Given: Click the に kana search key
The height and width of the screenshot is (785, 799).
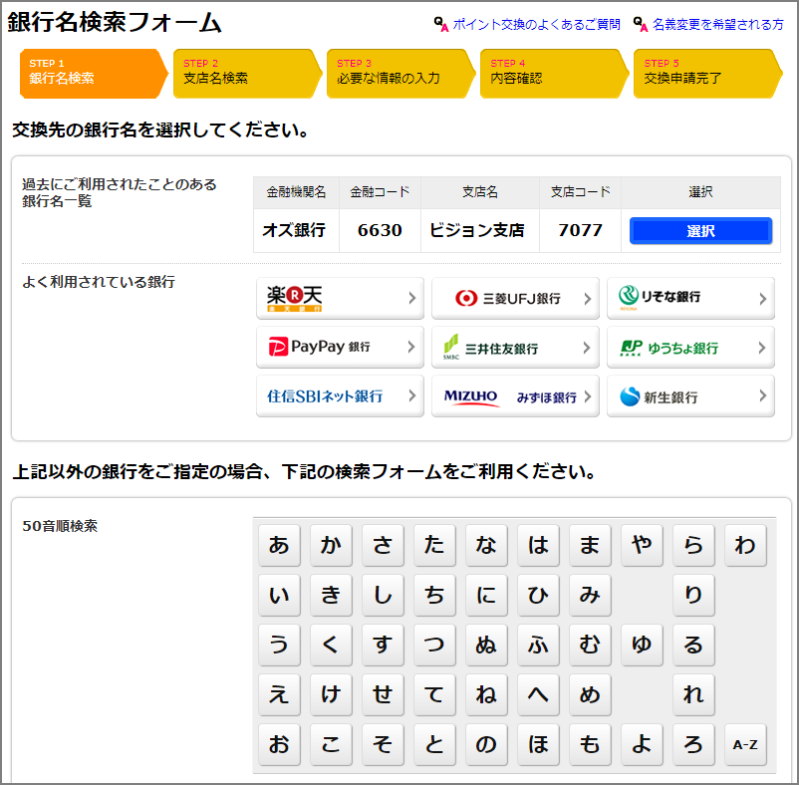Looking at the screenshot, I should pyautogui.click(x=486, y=595).
